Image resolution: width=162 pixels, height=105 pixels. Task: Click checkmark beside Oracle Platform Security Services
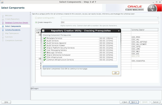tap(45, 48)
